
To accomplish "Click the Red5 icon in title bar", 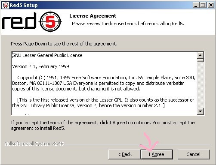I will [x=6, y=5].
